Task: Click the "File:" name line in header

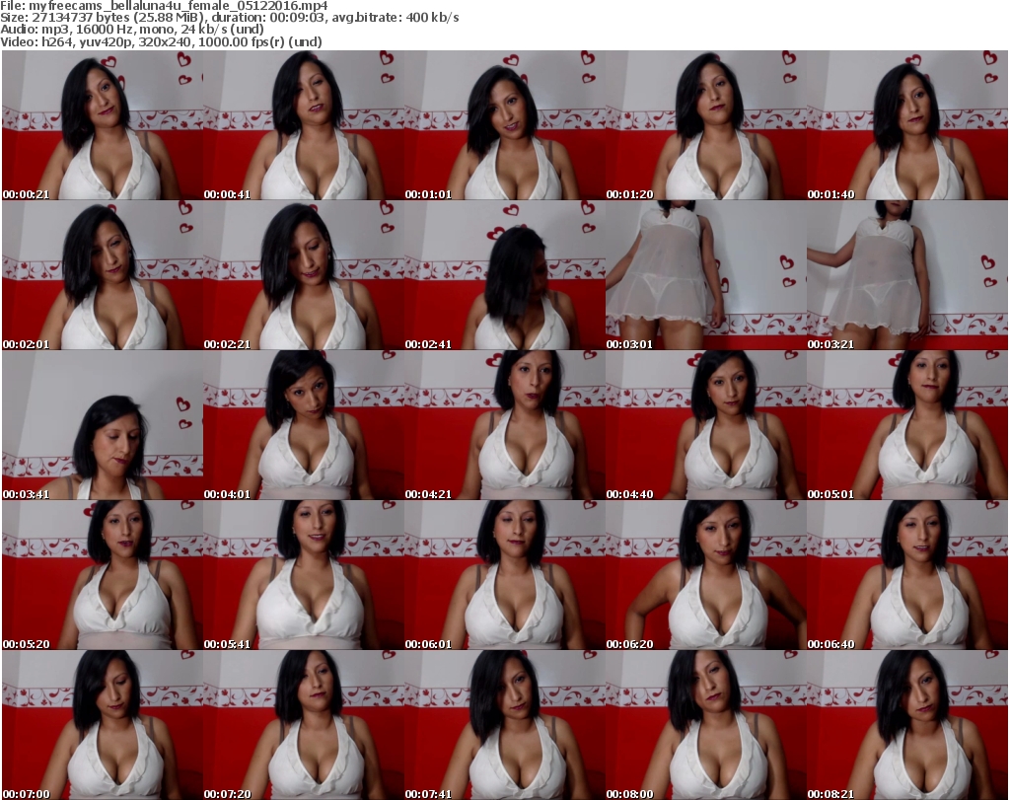Action: pyautogui.click(x=164, y=6)
